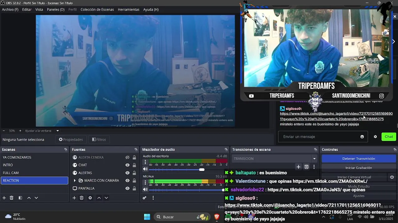Viewport: 398px width, 223px height.
Task: Zoom out the preview with minus icon
Action: (x=4, y=131)
